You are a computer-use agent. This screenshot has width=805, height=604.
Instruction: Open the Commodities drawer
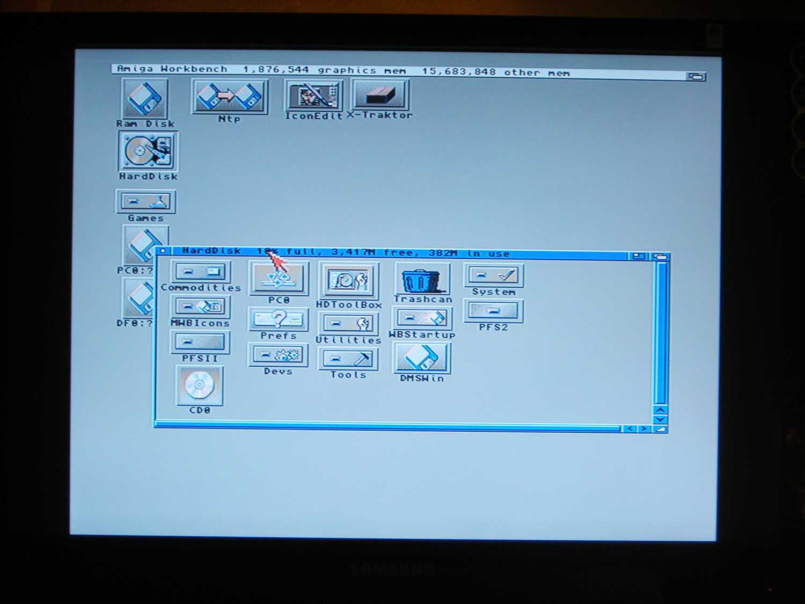pos(200,272)
